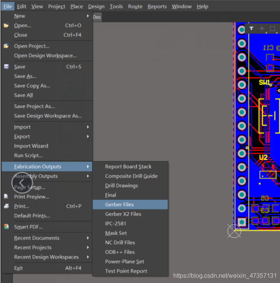The image size is (280, 283).
Task: Select Gerber Files from Fabrication Outputs
Action: pyautogui.click(x=130, y=204)
